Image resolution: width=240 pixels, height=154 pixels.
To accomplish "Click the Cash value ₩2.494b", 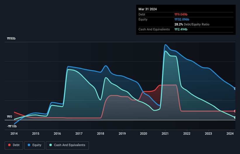I will [181, 29].
